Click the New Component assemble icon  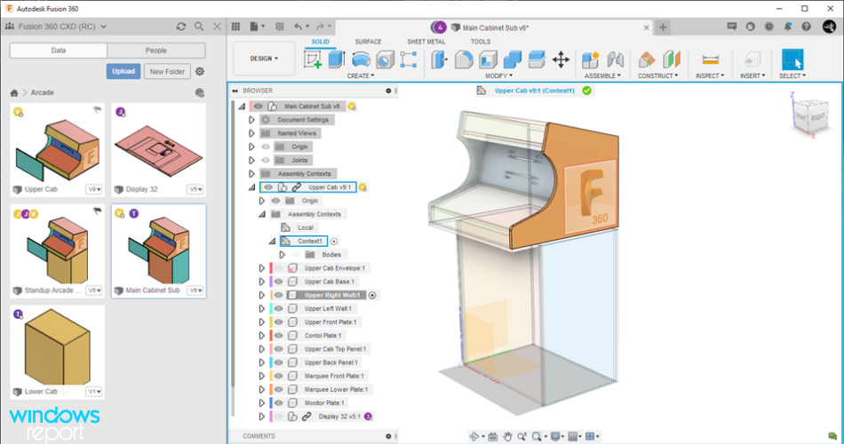591,59
